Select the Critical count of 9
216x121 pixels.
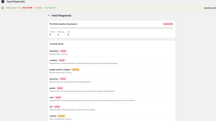[50, 35]
